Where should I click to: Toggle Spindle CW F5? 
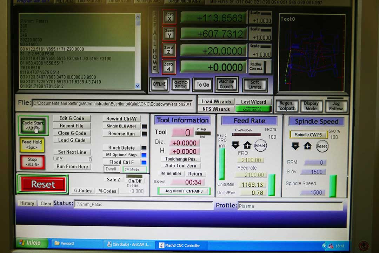point(308,135)
